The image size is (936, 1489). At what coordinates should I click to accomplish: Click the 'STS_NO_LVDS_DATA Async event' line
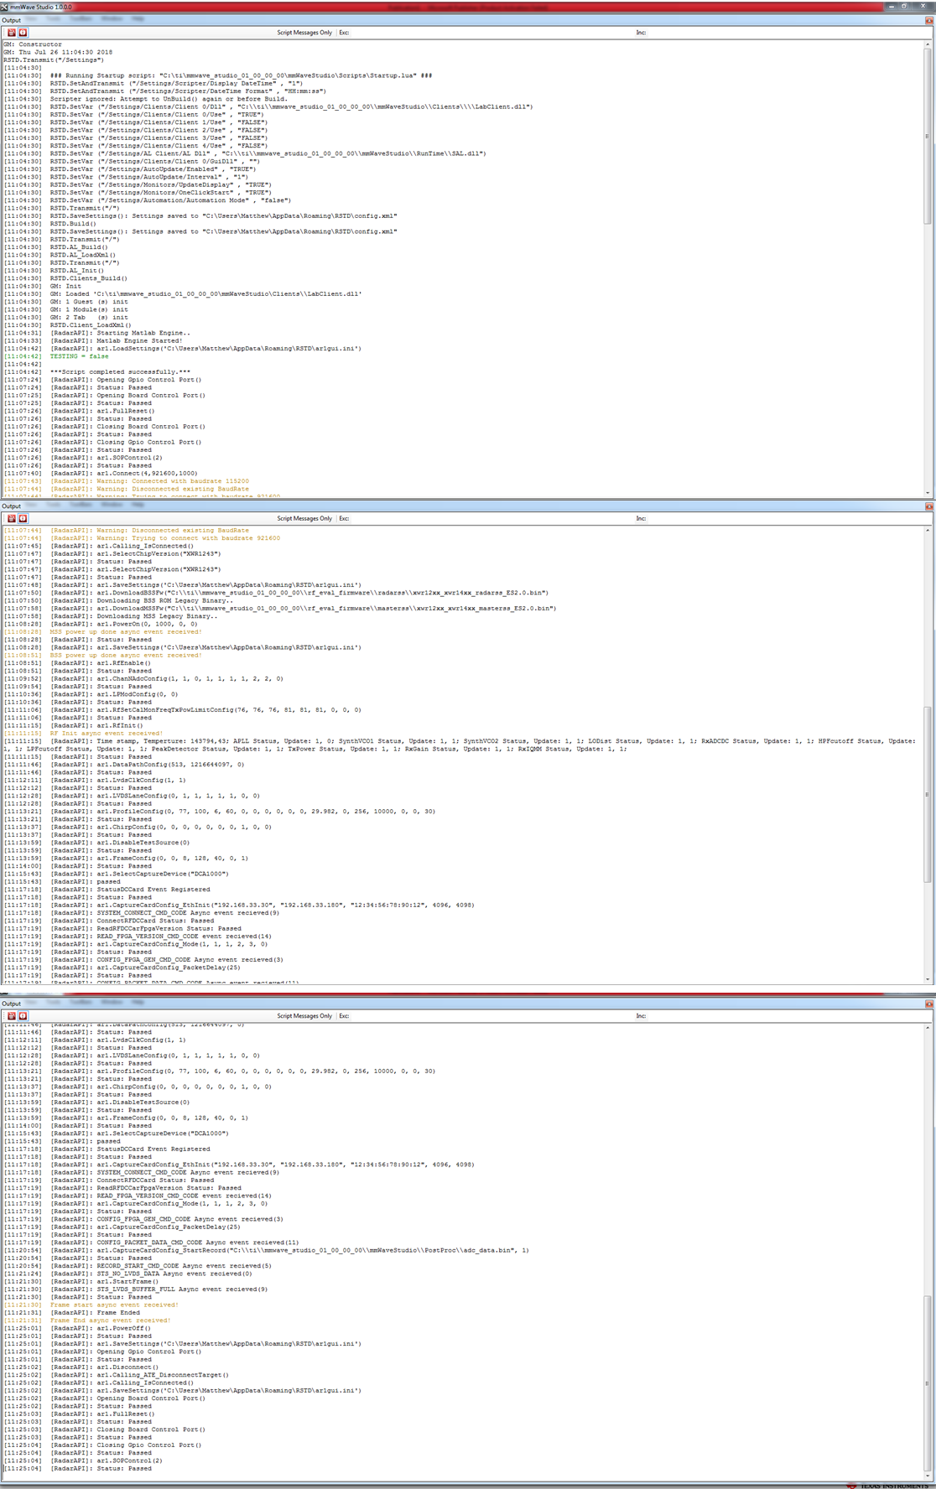[127, 1274]
